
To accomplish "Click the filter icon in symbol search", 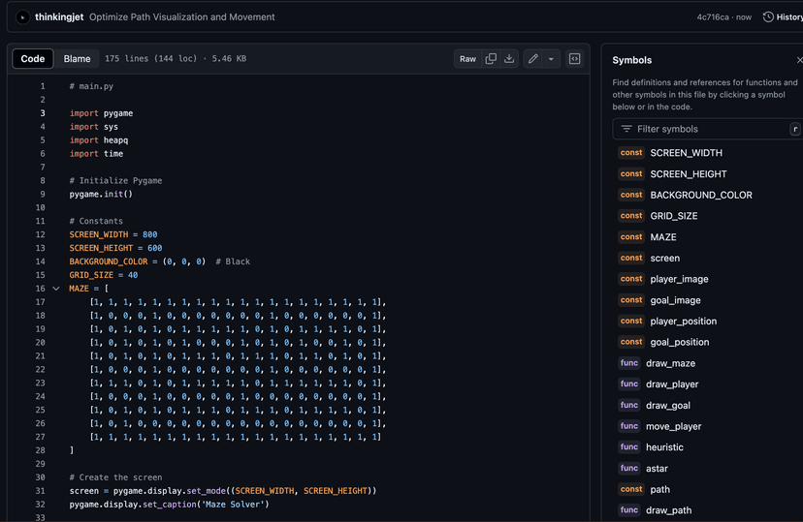I will click(626, 129).
